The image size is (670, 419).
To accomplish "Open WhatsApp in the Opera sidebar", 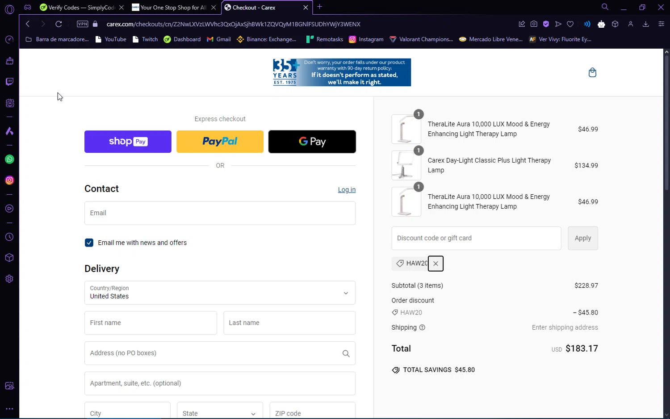I will tap(9, 159).
